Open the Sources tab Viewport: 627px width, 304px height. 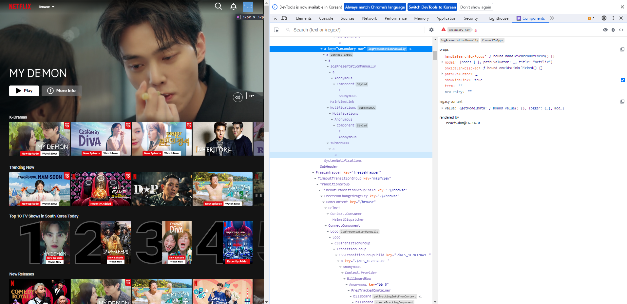[348, 18]
